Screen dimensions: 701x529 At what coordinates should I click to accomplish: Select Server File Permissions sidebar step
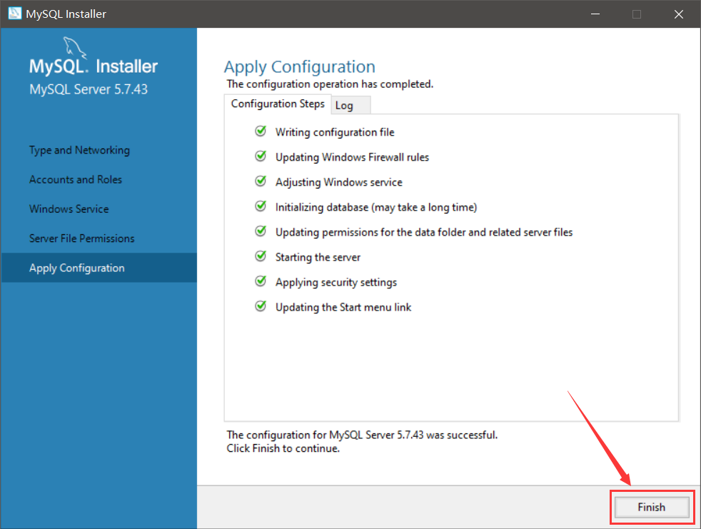(x=82, y=238)
